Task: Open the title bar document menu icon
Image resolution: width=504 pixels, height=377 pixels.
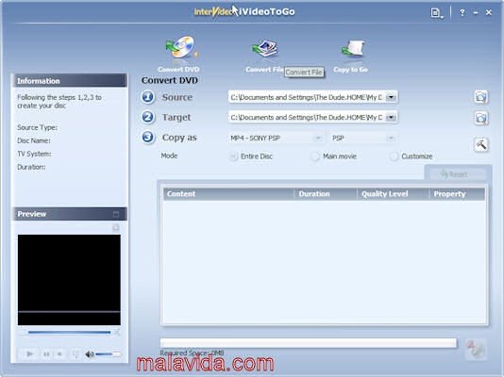Action: 436,13
